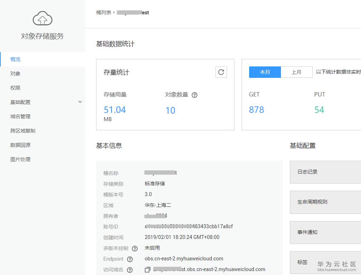Image resolution: width=361 pixels, height=275 pixels.
Task: Select the 创建时间 value 2019/02/01 18:20:24
Action: click(x=182, y=237)
